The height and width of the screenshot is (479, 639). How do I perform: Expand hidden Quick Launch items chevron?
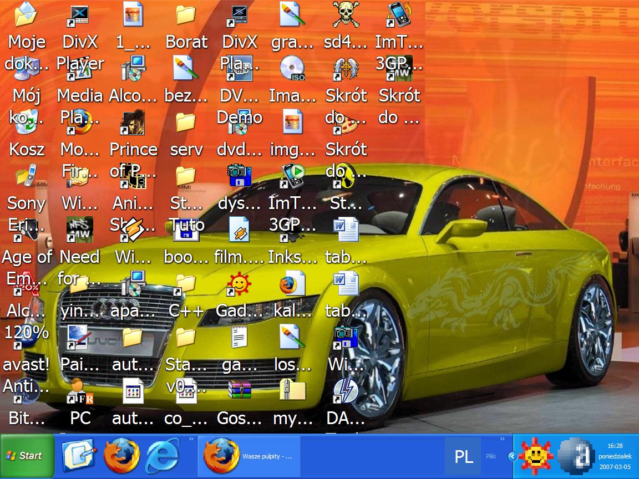[191, 439]
